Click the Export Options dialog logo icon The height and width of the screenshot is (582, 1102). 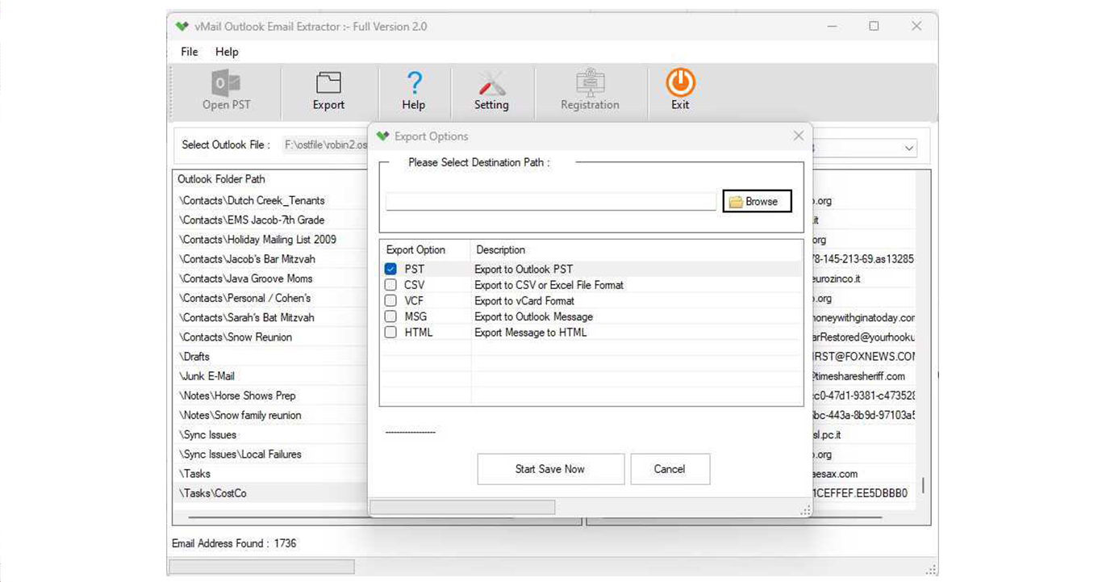tap(383, 136)
